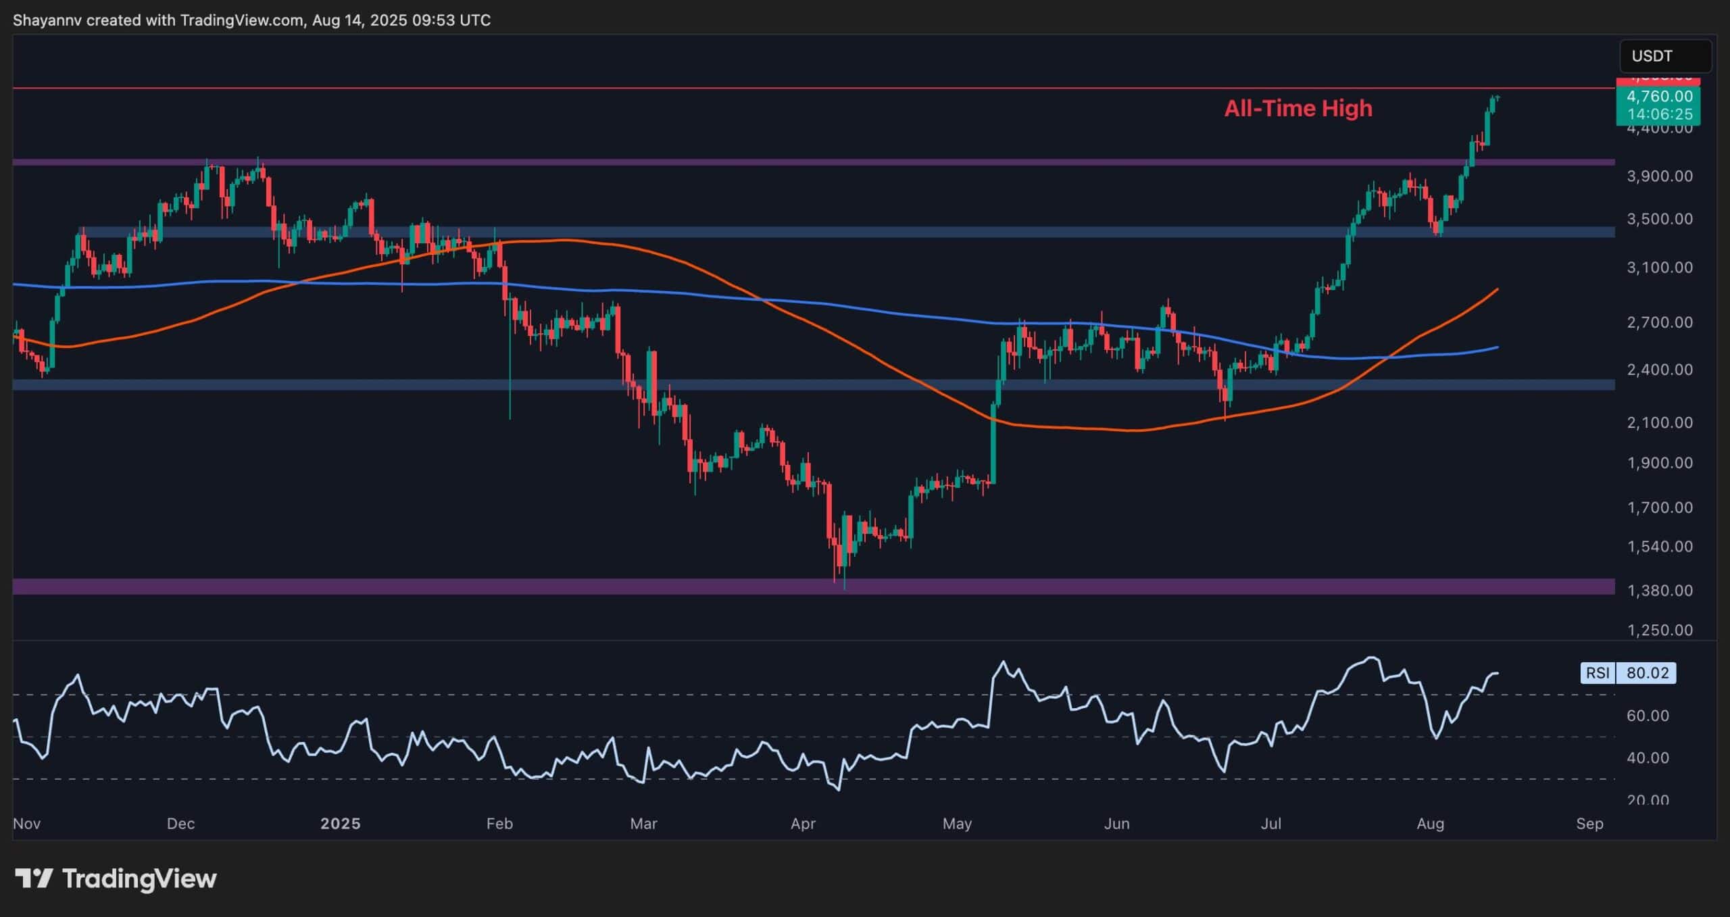Click the red All-Time High label
Screen dimensions: 1730x917
click(1298, 108)
